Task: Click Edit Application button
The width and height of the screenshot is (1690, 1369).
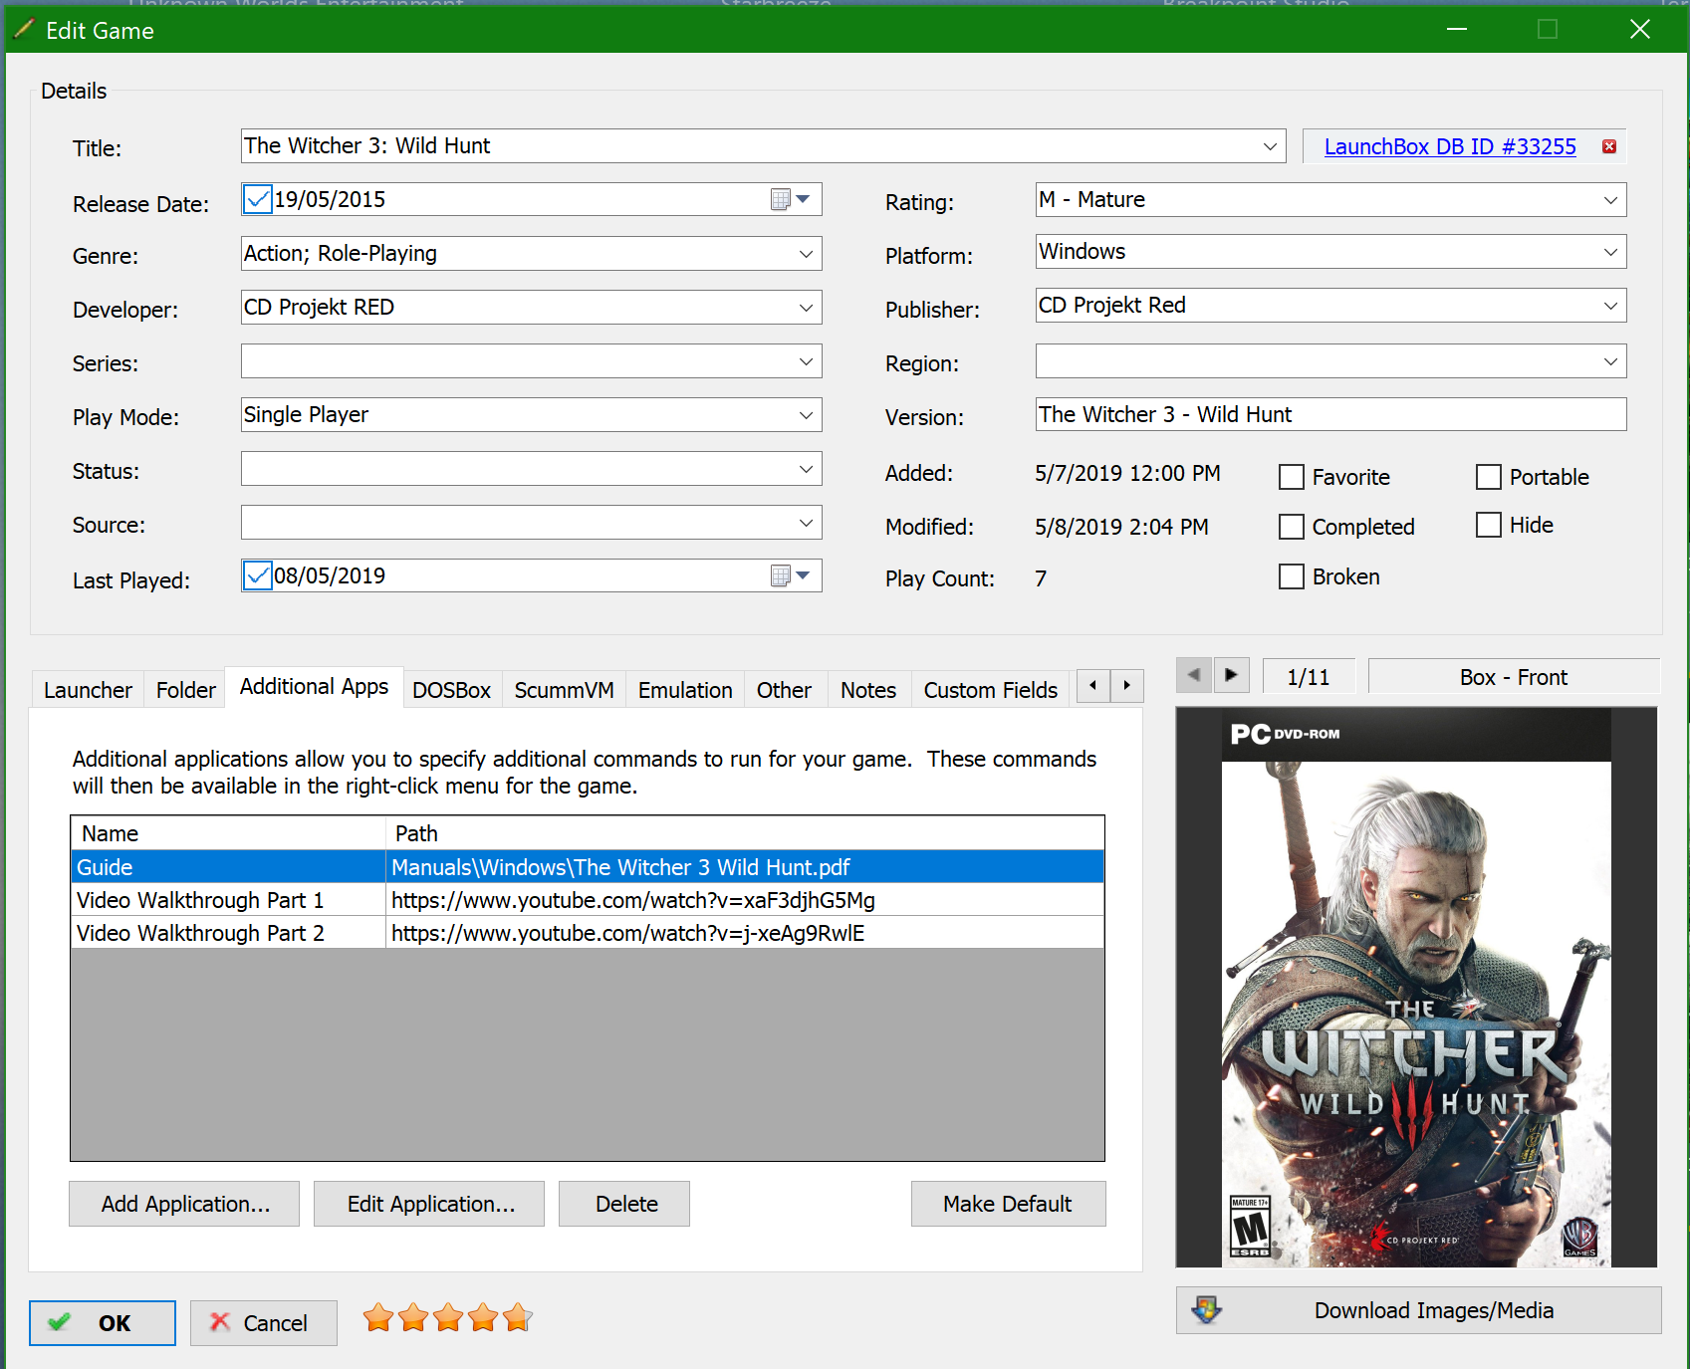Action: 429,1204
